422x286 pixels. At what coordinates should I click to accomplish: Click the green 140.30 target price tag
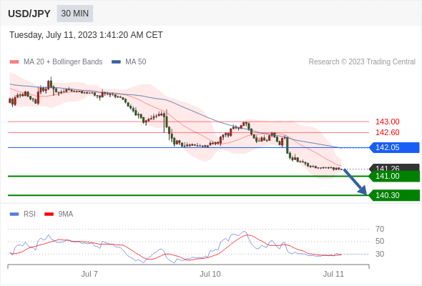394,195
